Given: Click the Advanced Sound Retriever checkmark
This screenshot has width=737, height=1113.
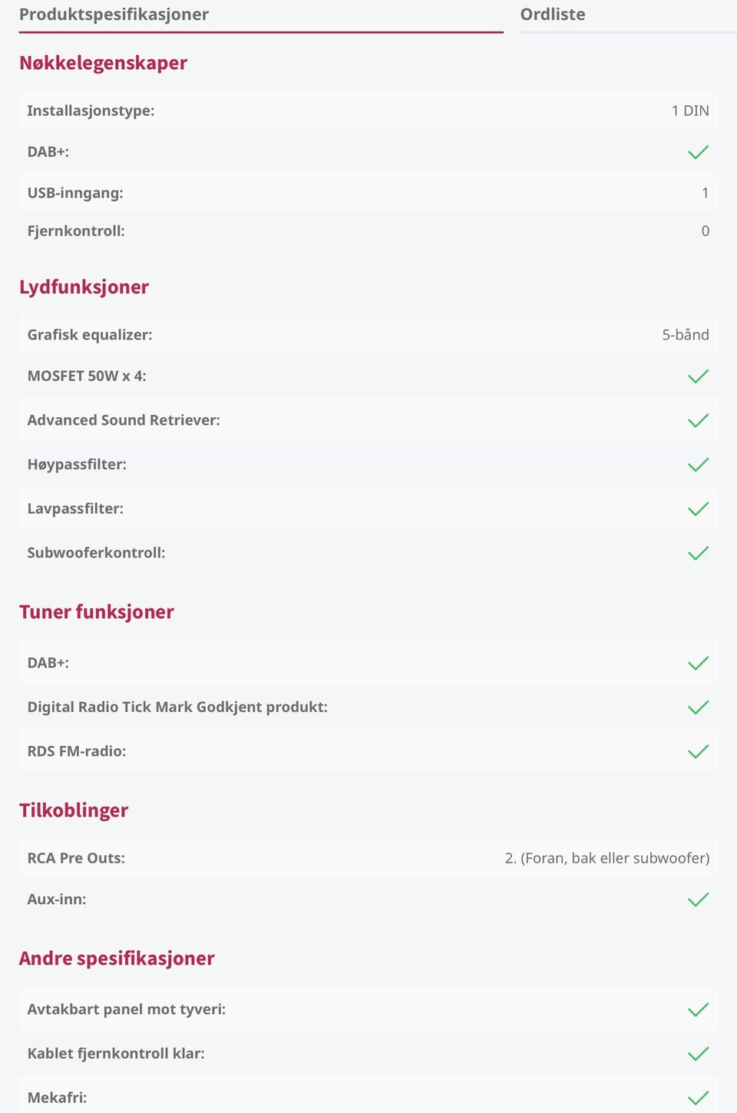Looking at the screenshot, I should point(698,420).
